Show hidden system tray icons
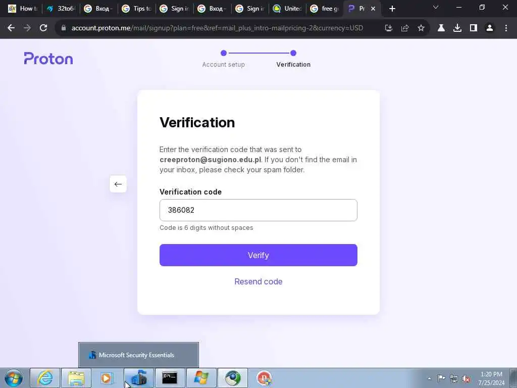Screen dimensions: 517x388 tap(429, 378)
